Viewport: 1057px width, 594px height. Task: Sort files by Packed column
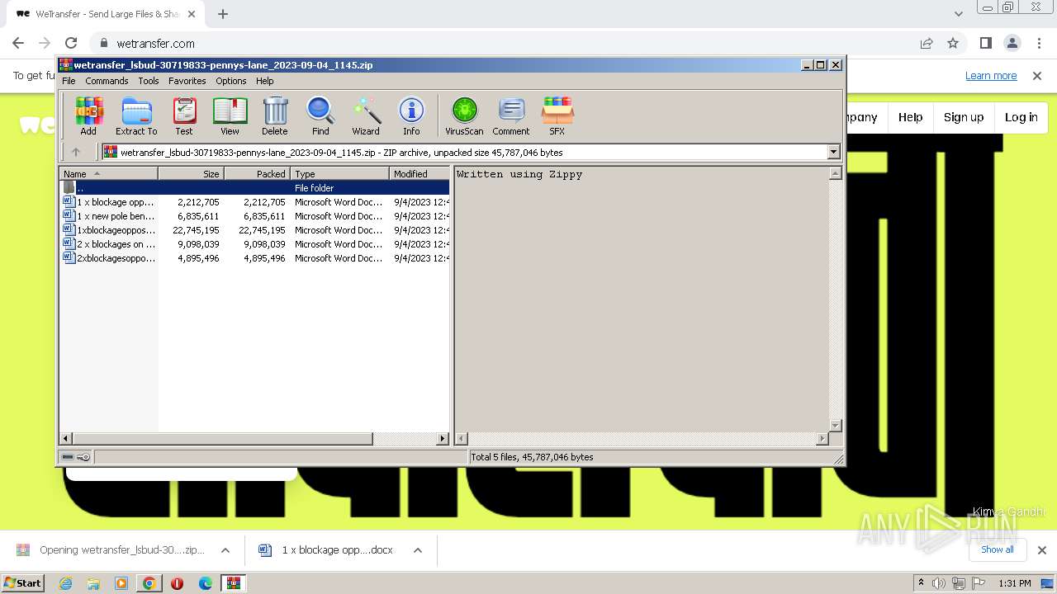click(257, 174)
